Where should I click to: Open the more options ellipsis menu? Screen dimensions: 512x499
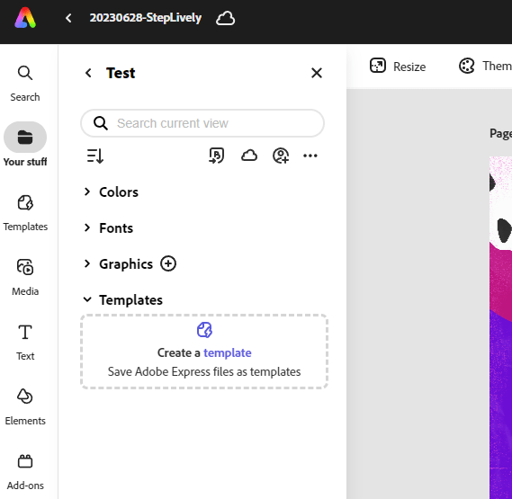click(310, 156)
